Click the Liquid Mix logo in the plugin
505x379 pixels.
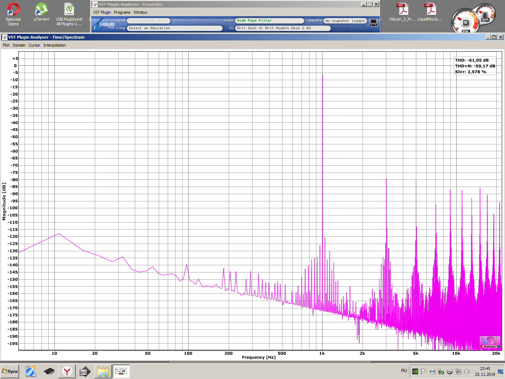(x=105, y=25)
